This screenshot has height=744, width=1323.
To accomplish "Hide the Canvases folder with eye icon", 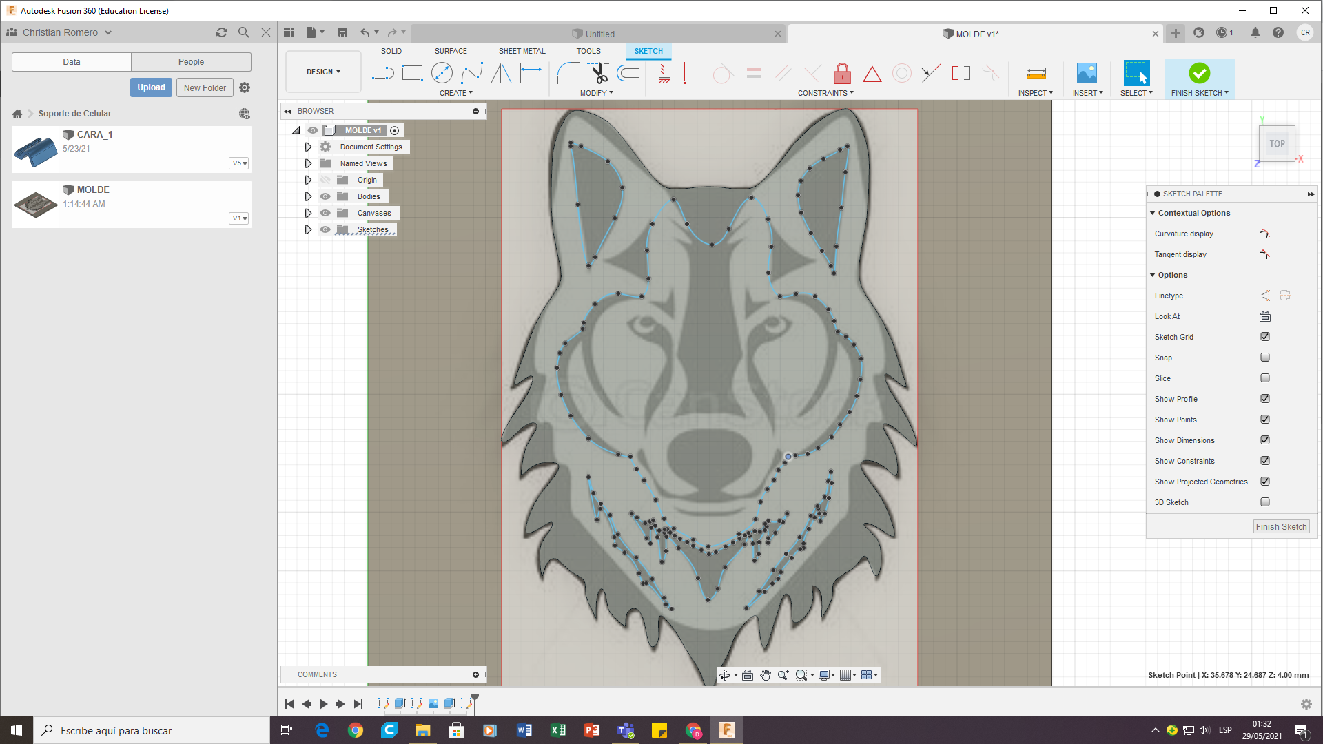I will coord(325,213).
